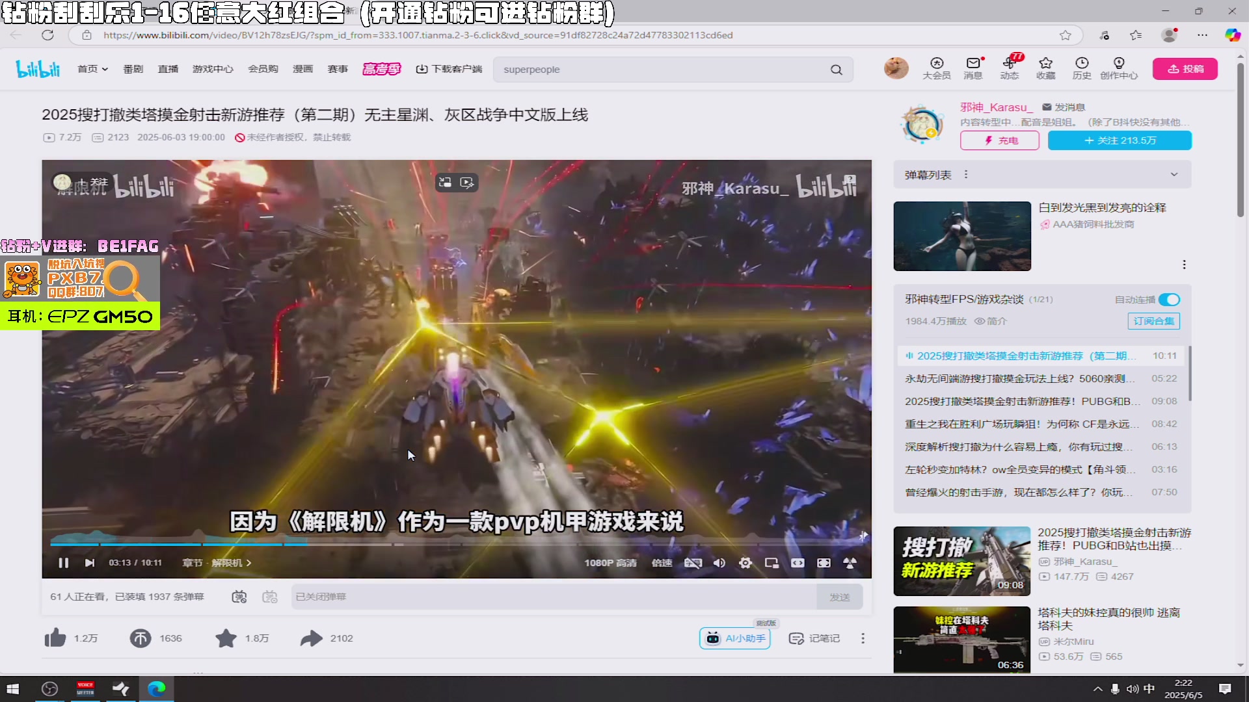Switch to widescreen mode
The height and width of the screenshot is (702, 1249).
[x=798, y=563]
